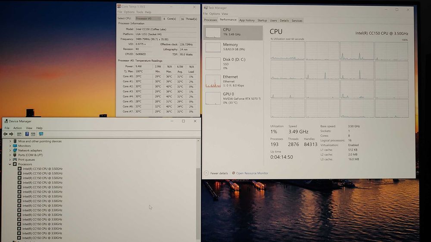Image resolution: width=431 pixels, height=242 pixels.
Task: Click the Task Manager title bar icon
Action: point(205,8)
